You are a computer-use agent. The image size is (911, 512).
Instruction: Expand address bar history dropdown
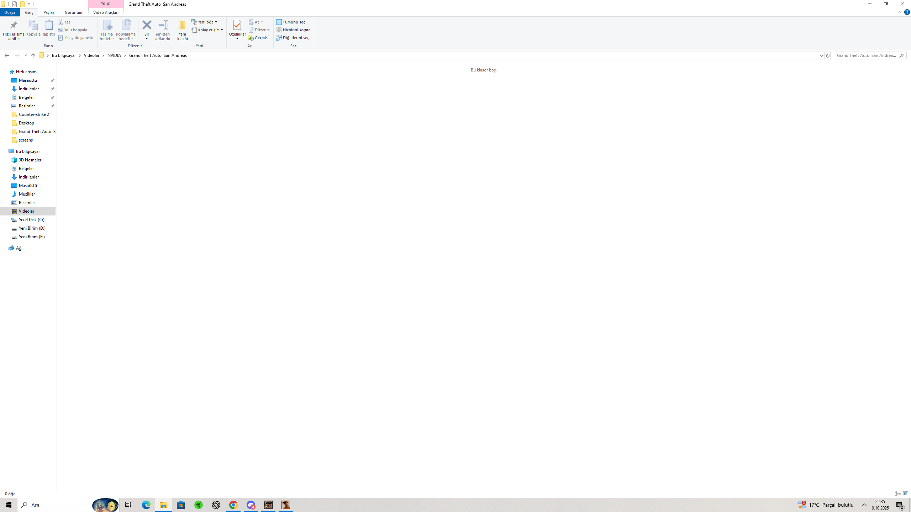(821, 55)
